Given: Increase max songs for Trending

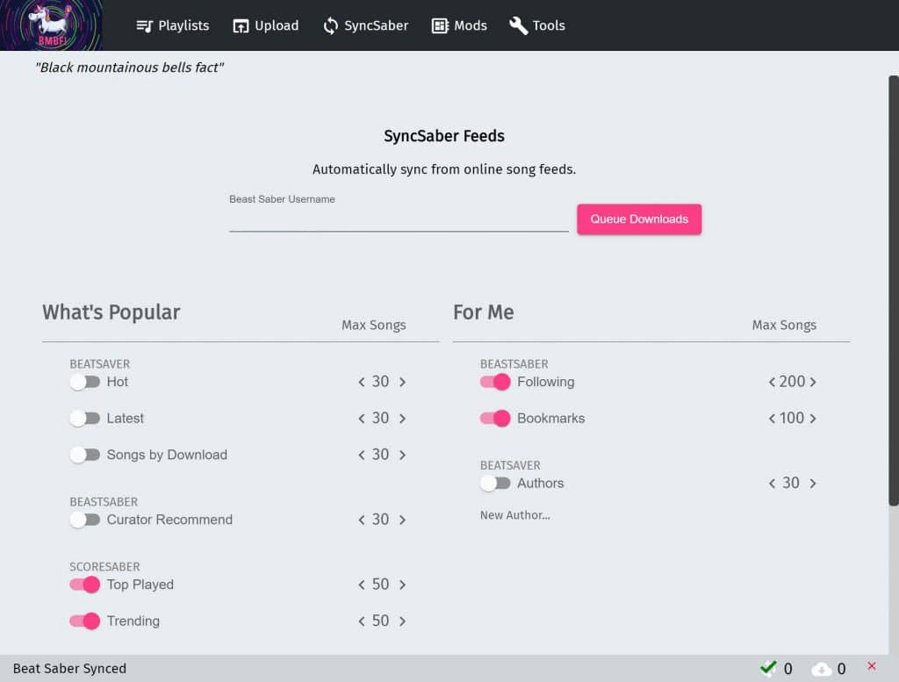Looking at the screenshot, I should [x=402, y=621].
